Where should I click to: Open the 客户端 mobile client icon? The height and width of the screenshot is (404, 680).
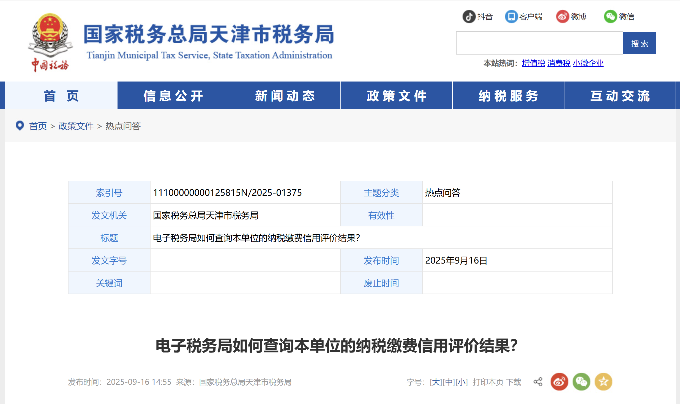pos(511,17)
